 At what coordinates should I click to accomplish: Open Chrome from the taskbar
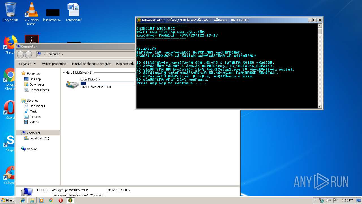click(x=51, y=200)
